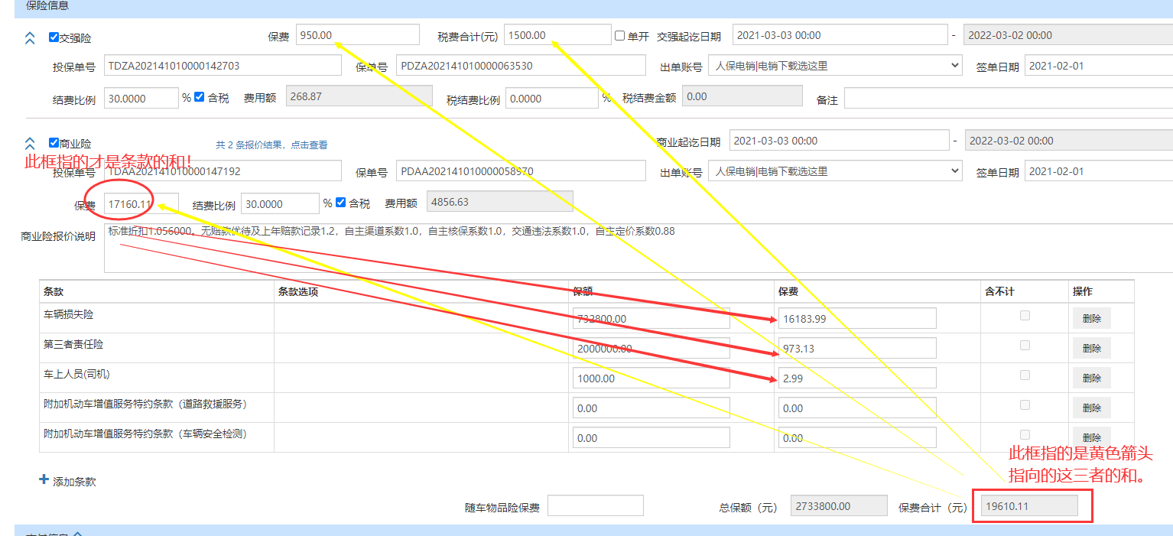Click 商业险 投保单号 field TDAA202141010000147192
Viewport: 1173px width, 536px height.
(223, 171)
